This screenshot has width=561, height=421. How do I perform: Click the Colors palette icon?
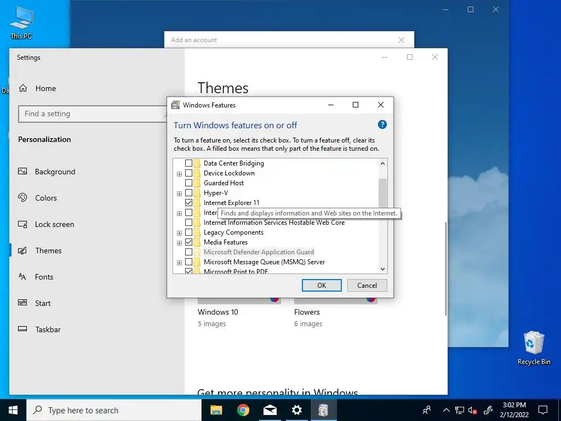[x=22, y=197]
